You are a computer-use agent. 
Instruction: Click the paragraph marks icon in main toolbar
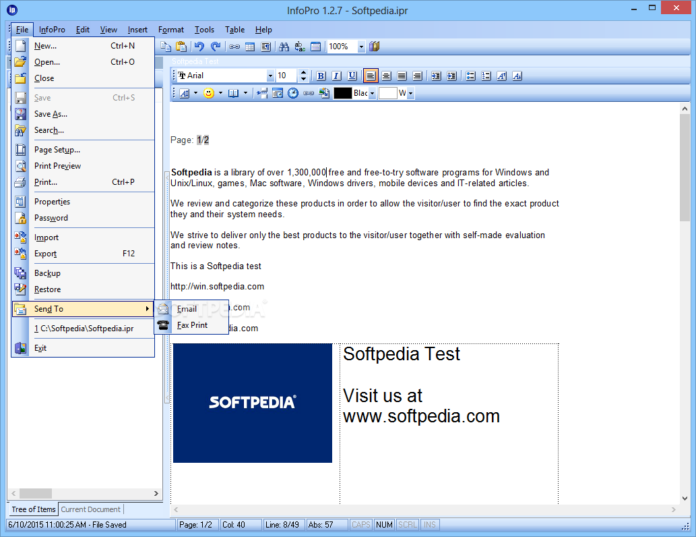266,47
